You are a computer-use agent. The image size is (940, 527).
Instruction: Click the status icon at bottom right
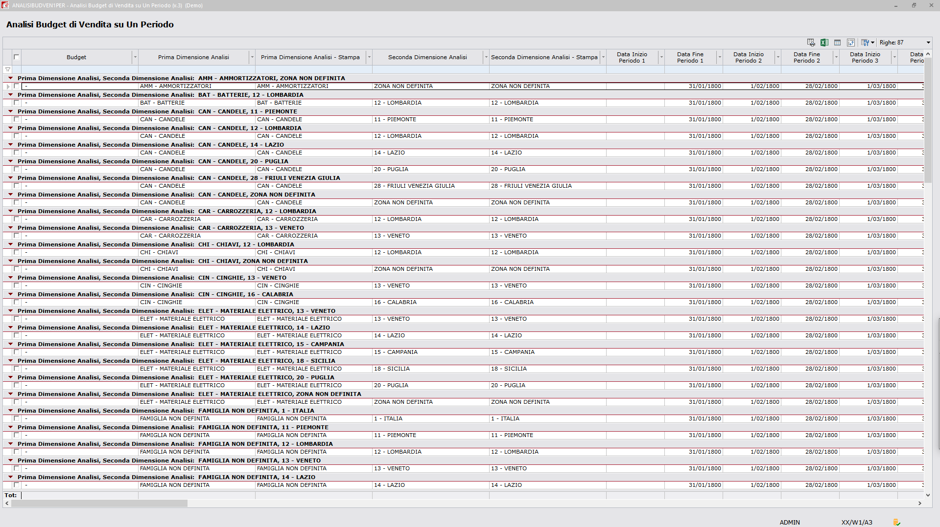tap(897, 522)
